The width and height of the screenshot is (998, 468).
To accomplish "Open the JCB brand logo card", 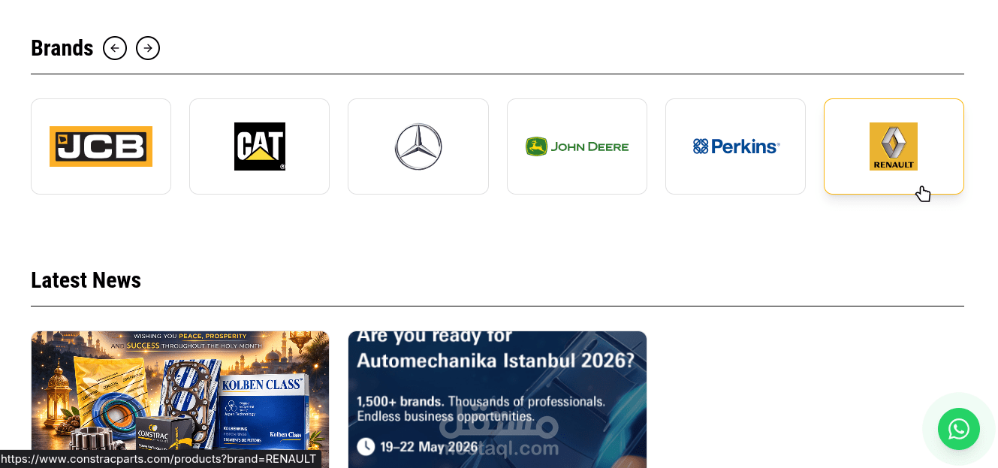I will (x=101, y=146).
